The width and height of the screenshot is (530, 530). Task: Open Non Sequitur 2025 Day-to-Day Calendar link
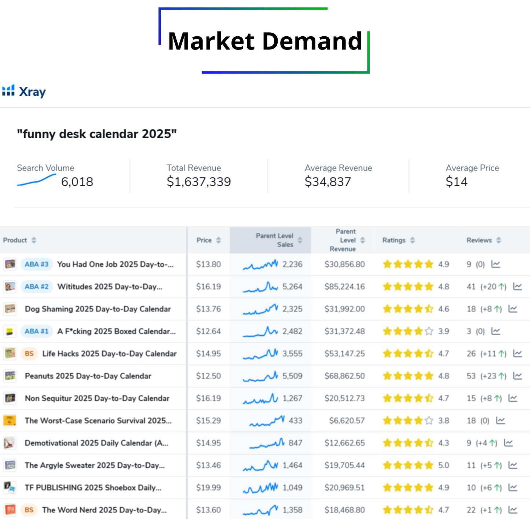(x=97, y=398)
